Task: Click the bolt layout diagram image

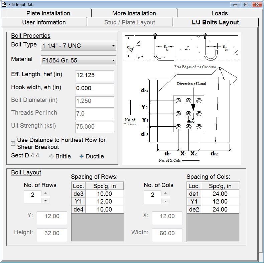Action: [181, 99]
